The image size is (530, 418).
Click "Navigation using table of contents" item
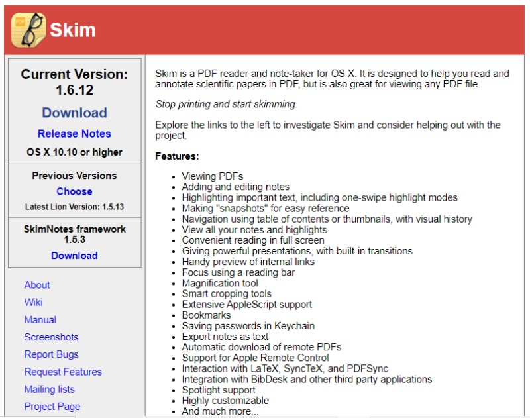[327, 219]
